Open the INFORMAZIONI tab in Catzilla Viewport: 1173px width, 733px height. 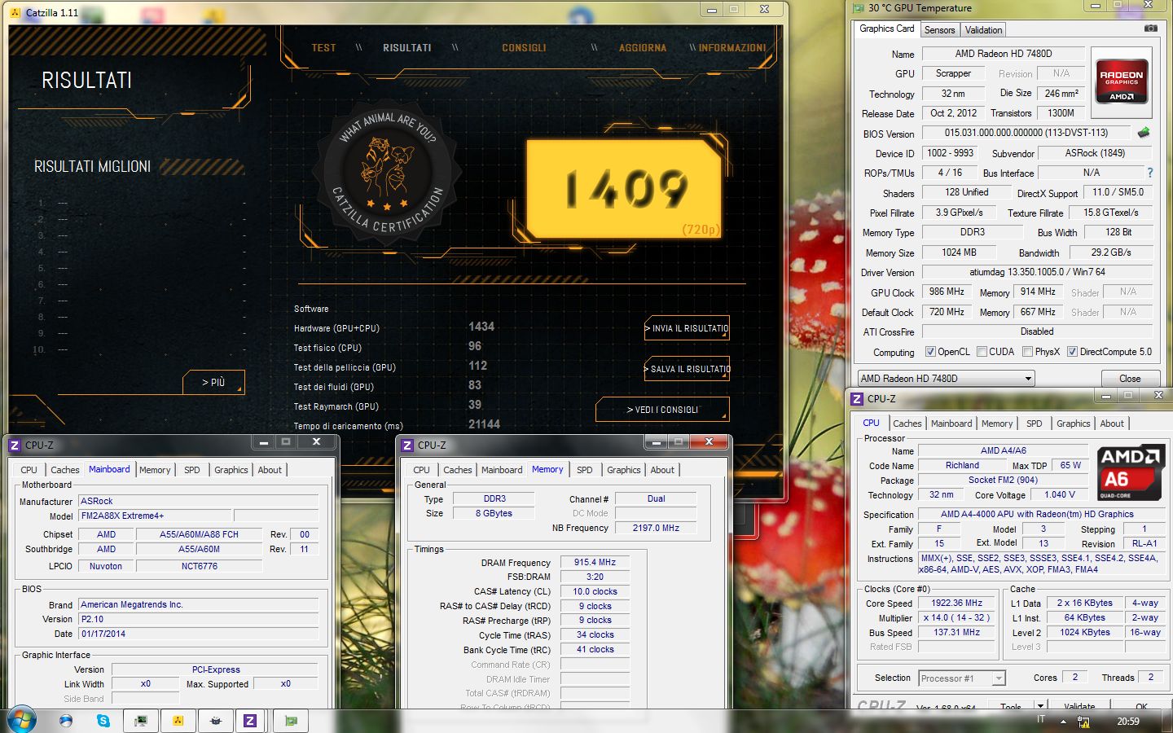(x=732, y=47)
